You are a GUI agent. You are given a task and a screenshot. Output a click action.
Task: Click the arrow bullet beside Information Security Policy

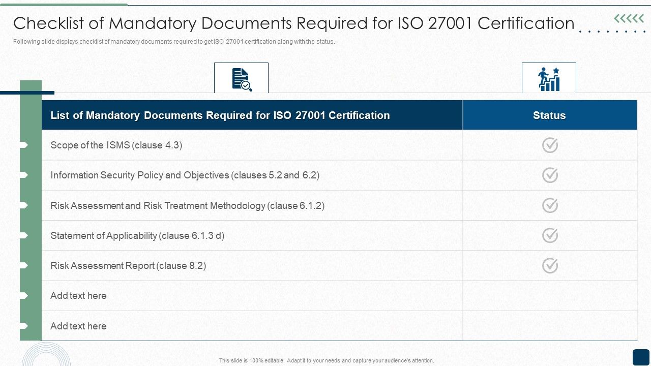tap(24, 175)
